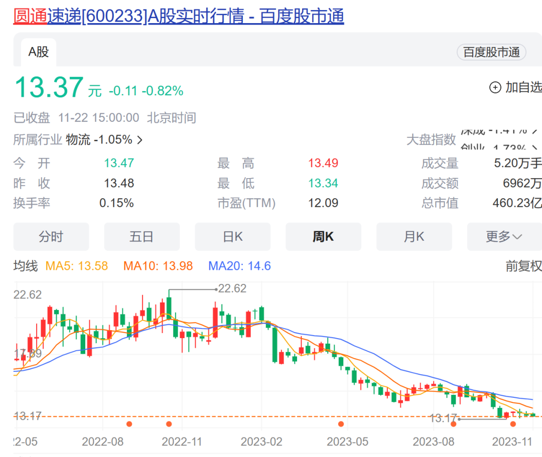This screenshot has width=542, height=457.
Task: Click the 今开 value 13.47
Action: pyautogui.click(x=119, y=163)
